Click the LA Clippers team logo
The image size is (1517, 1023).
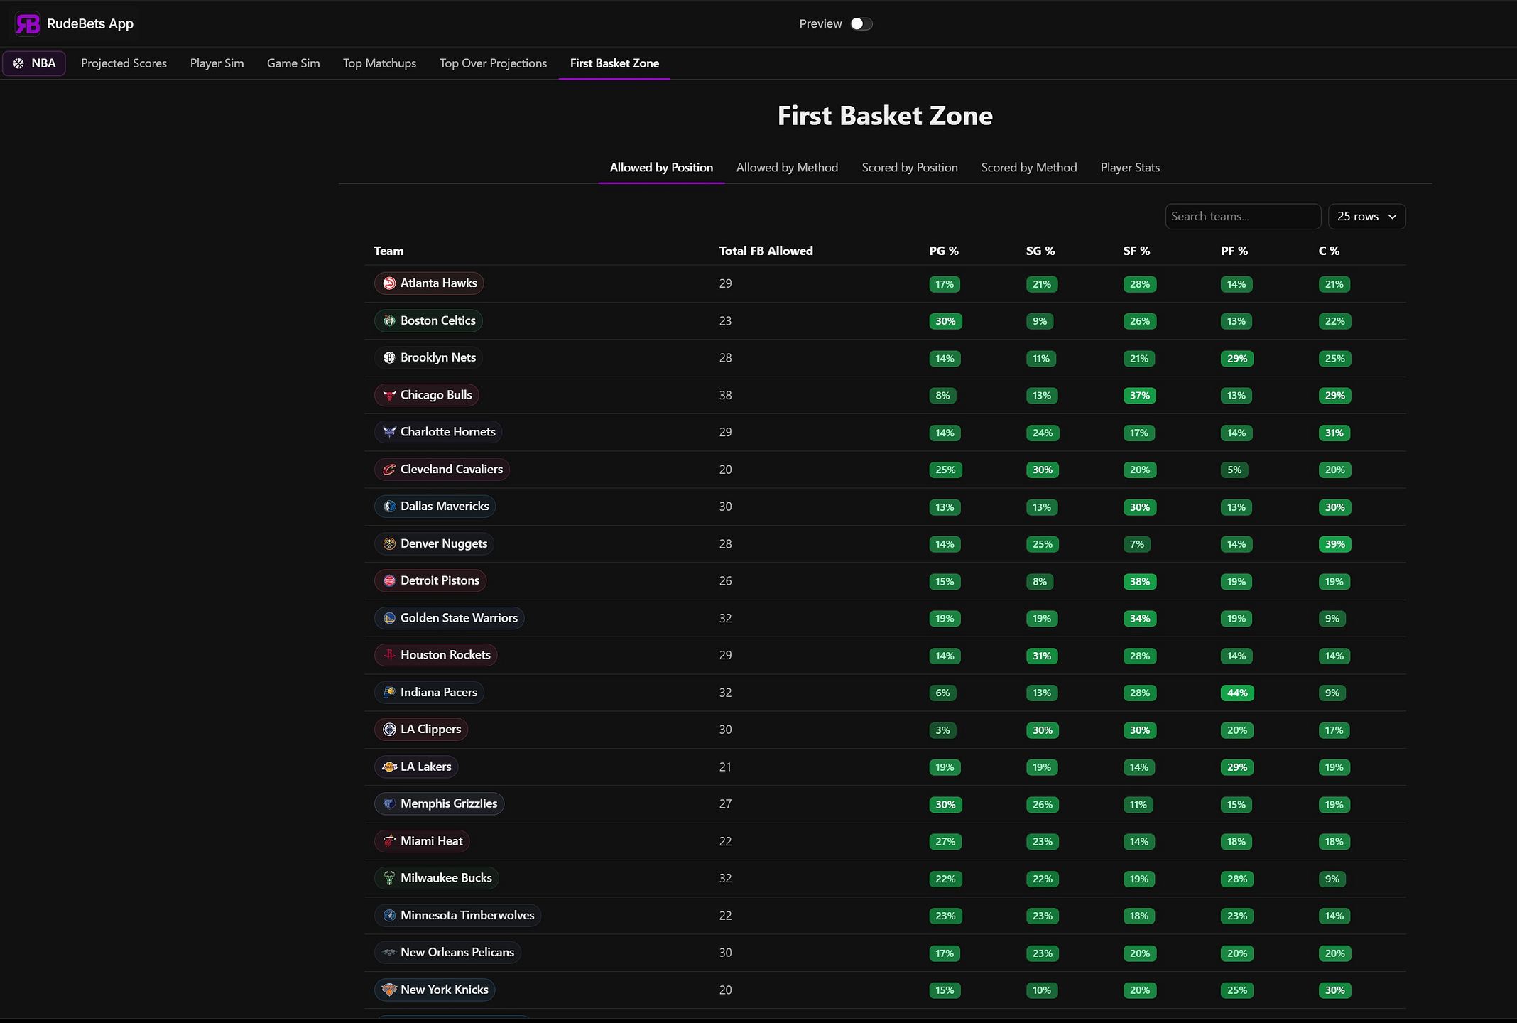point(389,729)
